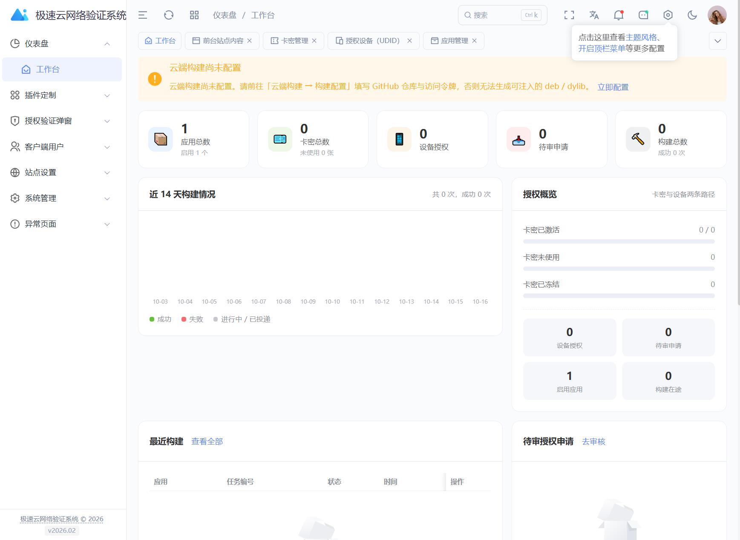
Task: Click the 卡密已激活 progress bar
Action: pos(619,241)
